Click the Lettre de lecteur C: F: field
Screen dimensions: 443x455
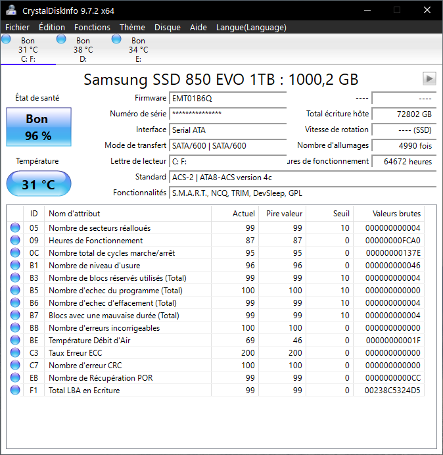[x=227, y=161]
